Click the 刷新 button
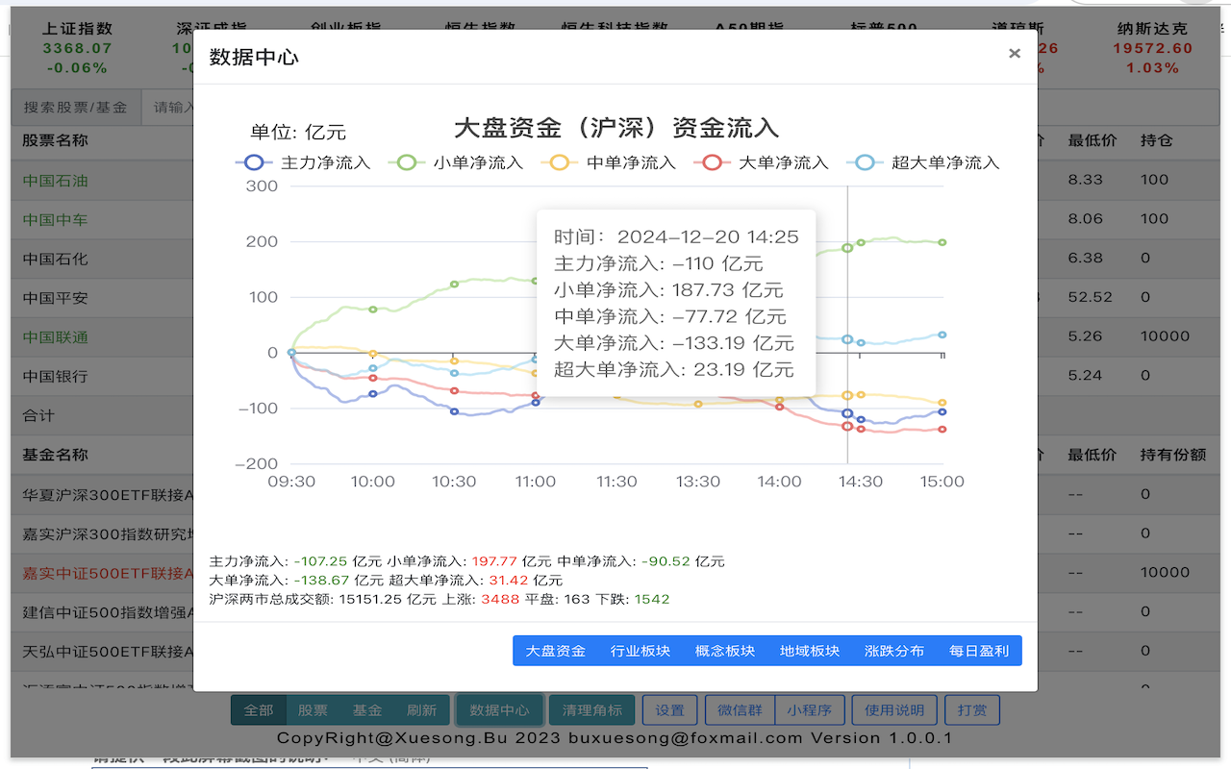This screenshot has width=1231, height=769. click(421, 710)
